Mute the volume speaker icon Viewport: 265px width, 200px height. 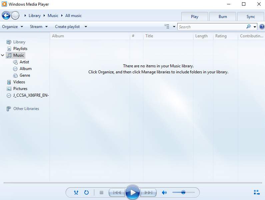tap(164, 192)
